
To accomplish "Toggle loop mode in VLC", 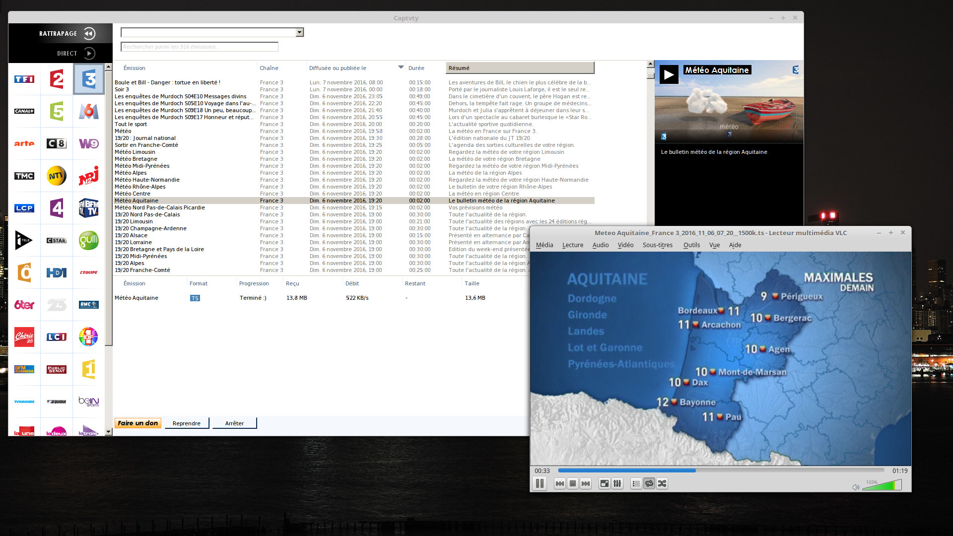I will [649, 483].
